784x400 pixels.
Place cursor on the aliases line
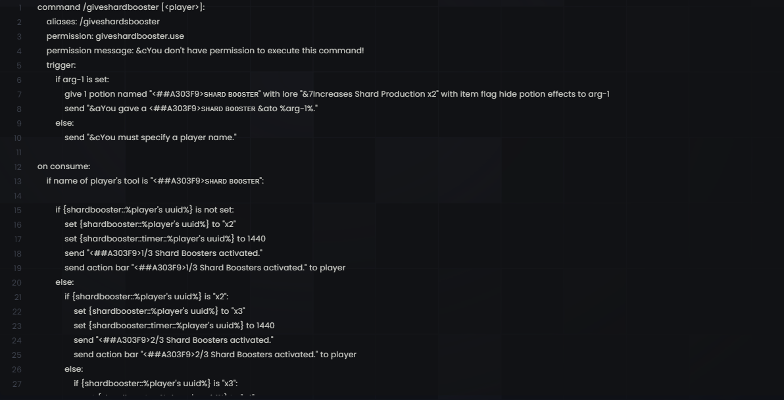[x=103, y=22]
